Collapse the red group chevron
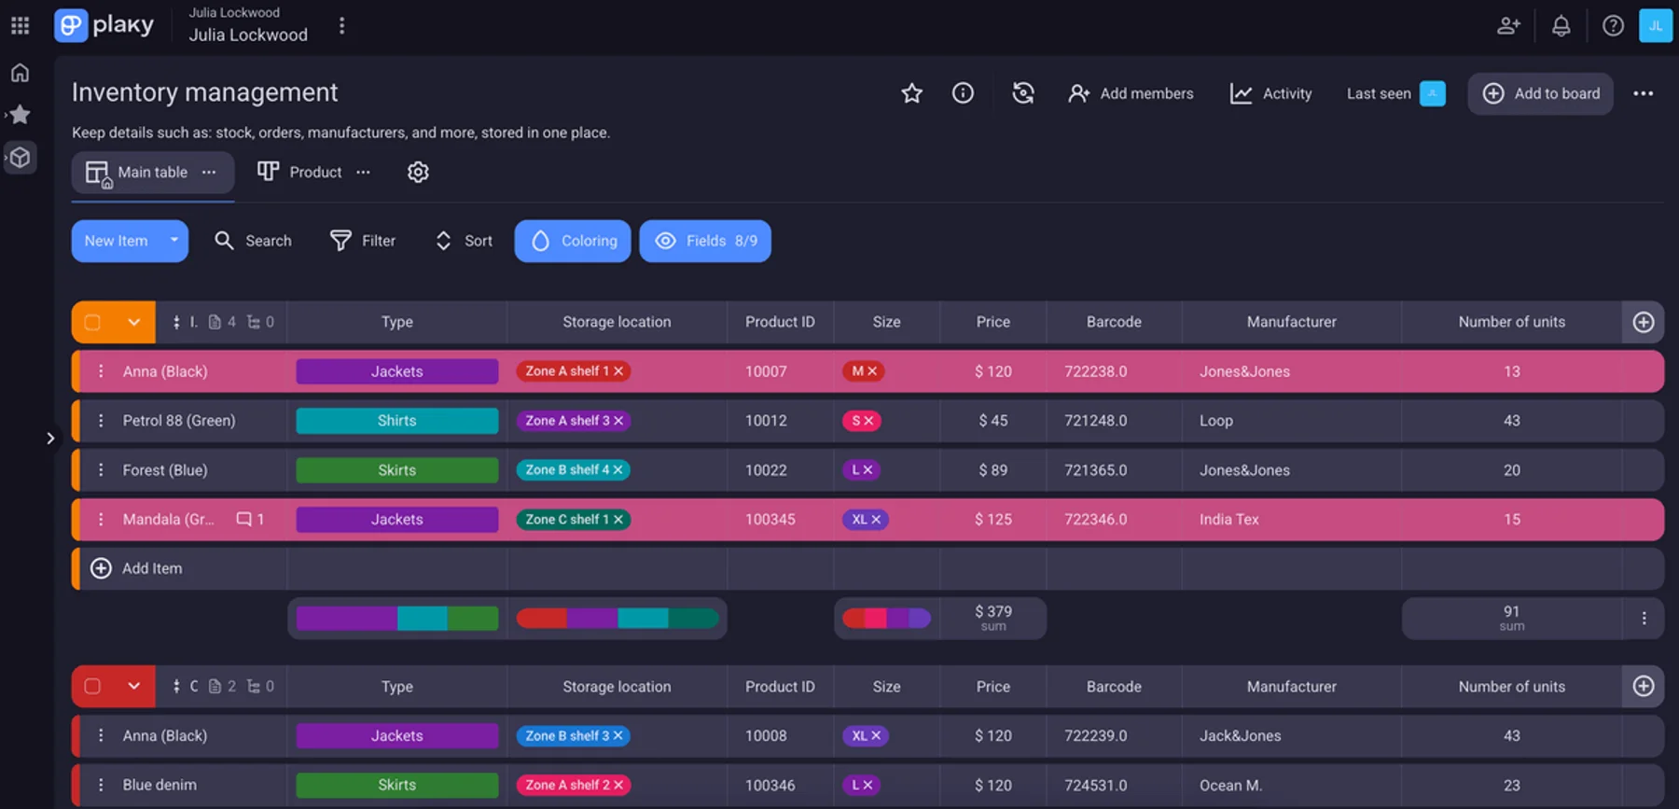Screen dimensions: 1679x809 click(134, 687)
